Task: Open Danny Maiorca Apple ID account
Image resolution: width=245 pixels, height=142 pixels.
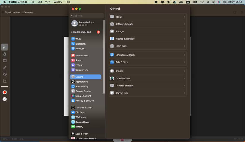Action: tap(86, 23)
